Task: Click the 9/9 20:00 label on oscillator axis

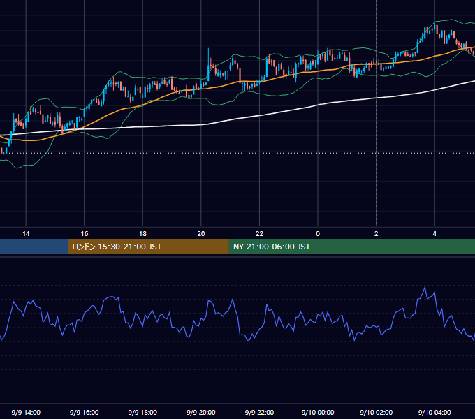Action: pos(201,412)
